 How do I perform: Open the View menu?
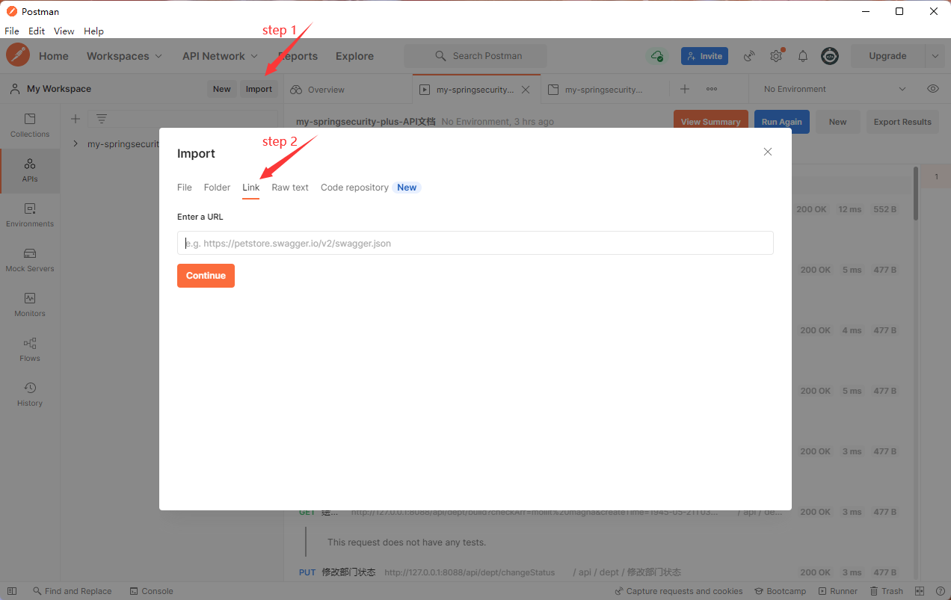[64, 31]
